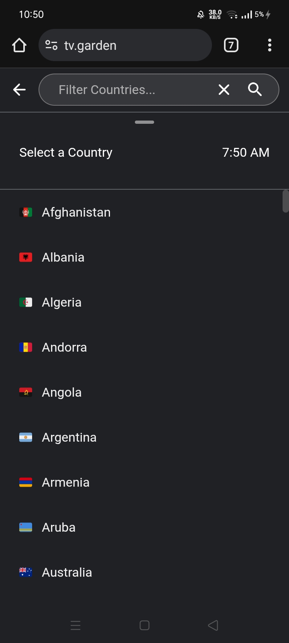The width and height of the screenshot is (289, 643).
Task: Open the site settings icon in address bar
Action: [51, 45]
